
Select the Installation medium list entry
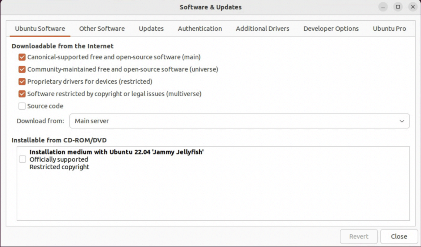(x=116, y=159)
